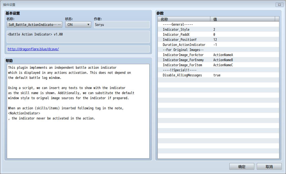Viewport: 286px width, 174px height.
Task: Sort parameters by the 名称 column header
Action: click(x=184, y=19)
